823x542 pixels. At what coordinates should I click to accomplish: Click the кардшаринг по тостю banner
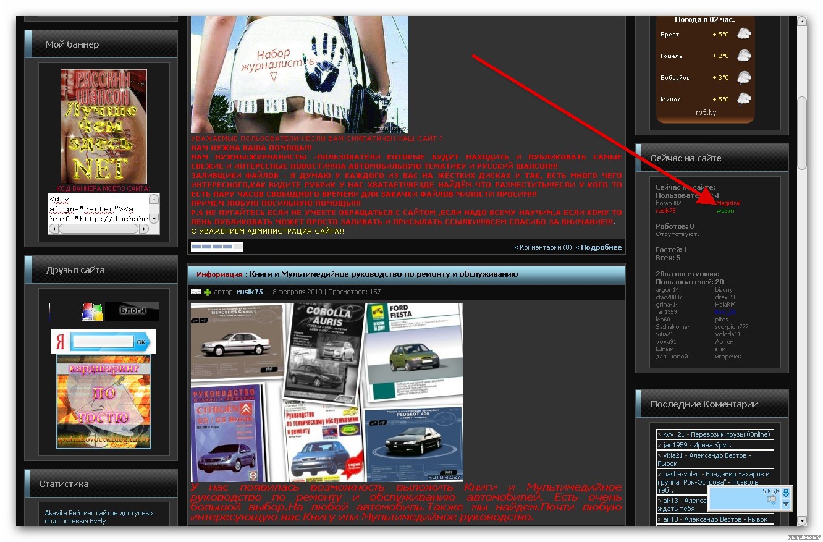[x=104, y=402]
